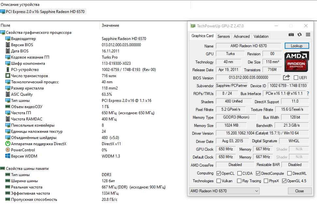
Task: Click the PowerControl lightning icon
Action: pyautogui.click(x=8, y=150)
